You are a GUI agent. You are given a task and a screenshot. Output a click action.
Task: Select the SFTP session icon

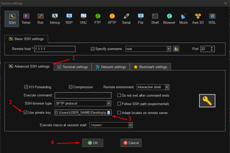112,19
